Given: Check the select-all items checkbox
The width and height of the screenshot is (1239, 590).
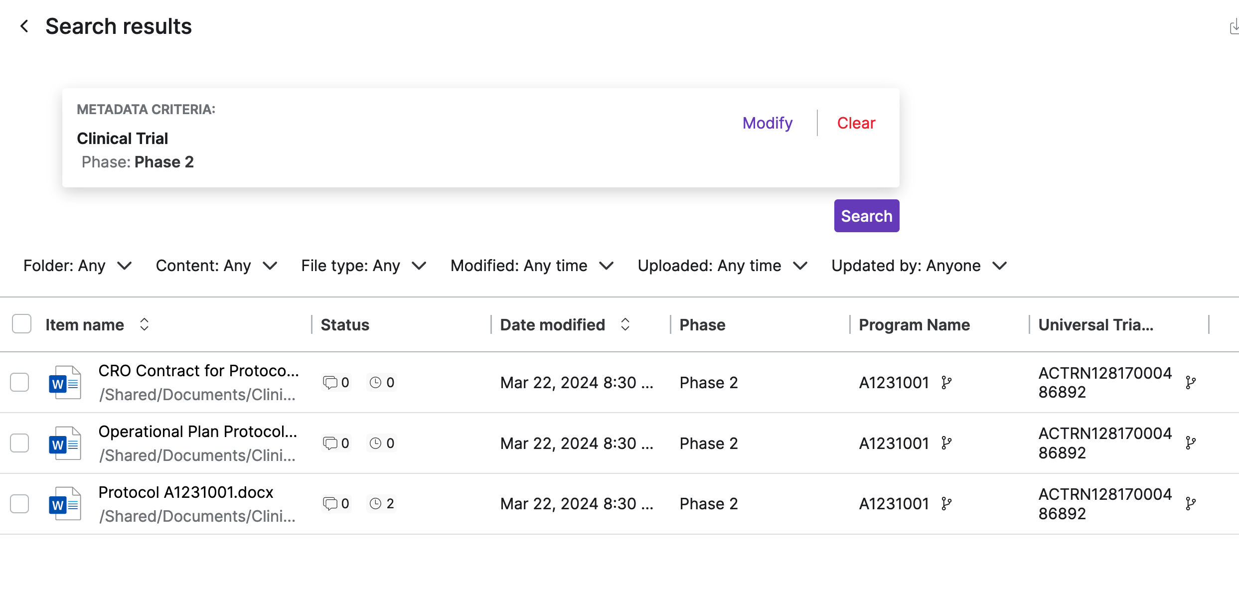Looking at the screenshot, I should pyautogui.click(x=21, y=324).
